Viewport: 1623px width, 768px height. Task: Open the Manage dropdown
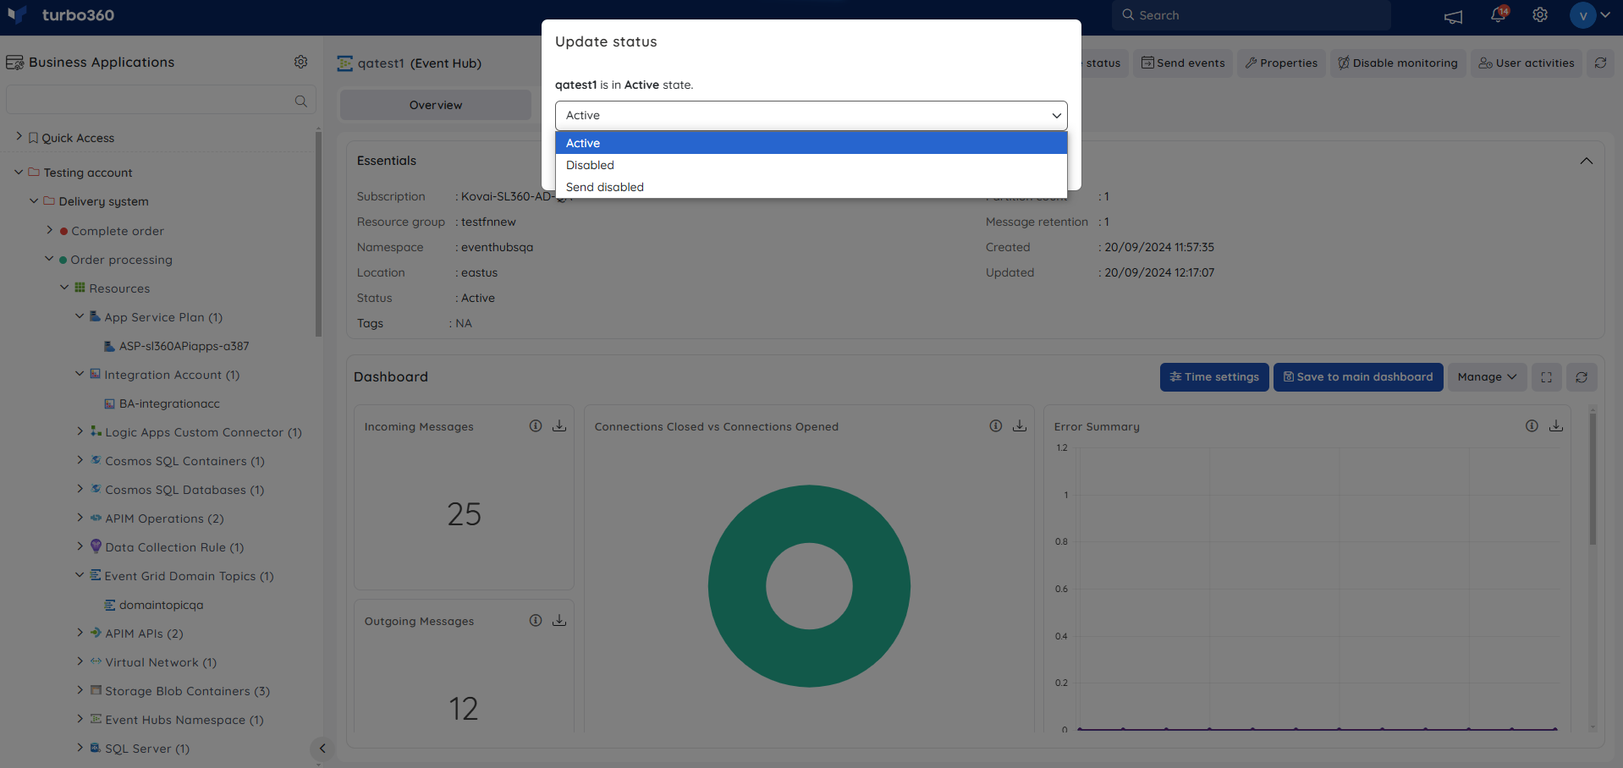click(x=1487, y=377)
